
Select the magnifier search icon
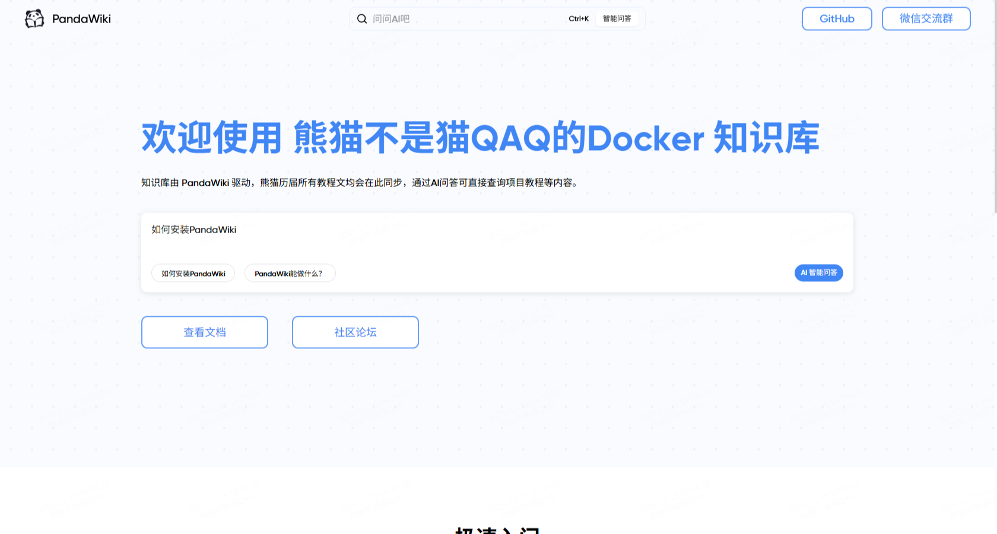click(x=362, y=18)
